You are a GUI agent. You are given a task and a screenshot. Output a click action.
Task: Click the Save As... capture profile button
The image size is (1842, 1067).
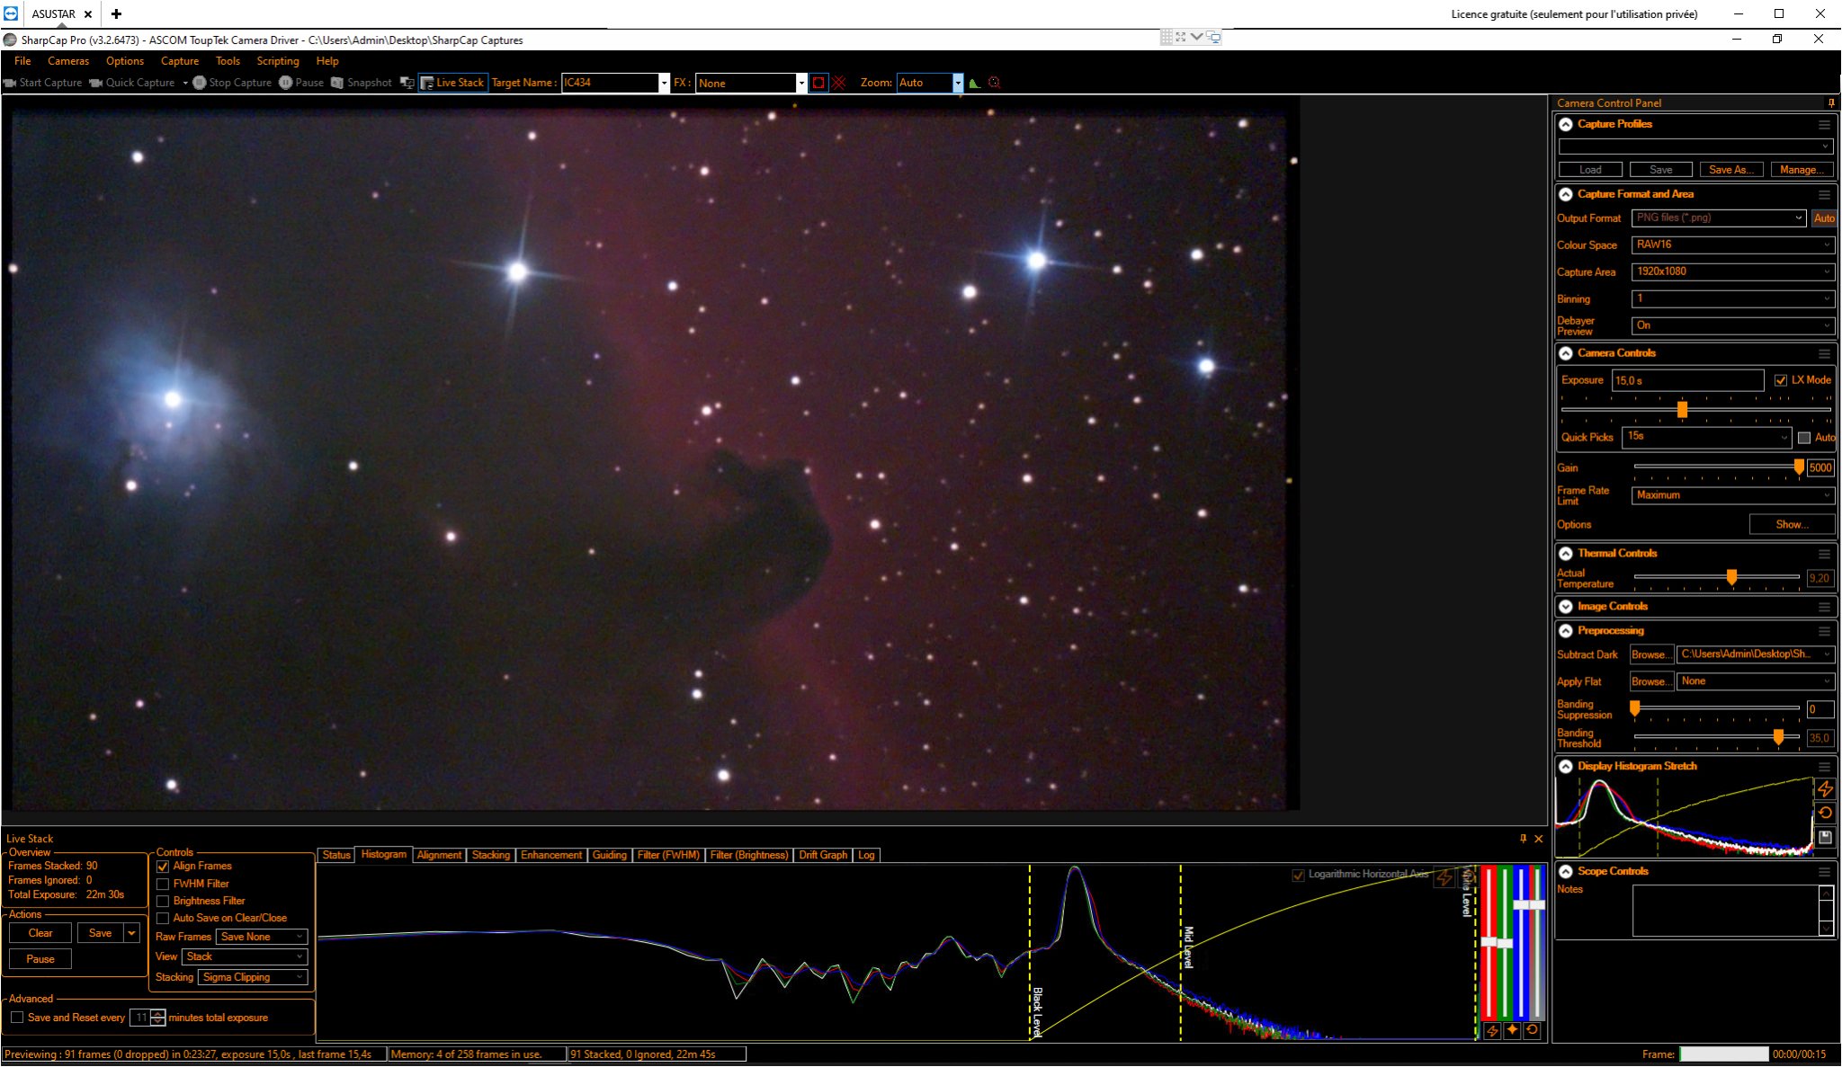1731,170
